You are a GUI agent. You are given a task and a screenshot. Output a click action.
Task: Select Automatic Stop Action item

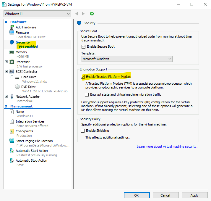point(31,160)
